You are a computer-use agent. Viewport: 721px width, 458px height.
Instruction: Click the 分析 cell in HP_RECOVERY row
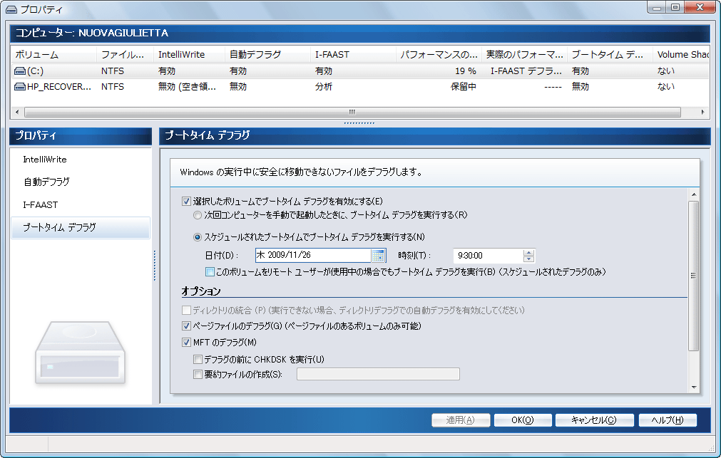click(324, 86)
